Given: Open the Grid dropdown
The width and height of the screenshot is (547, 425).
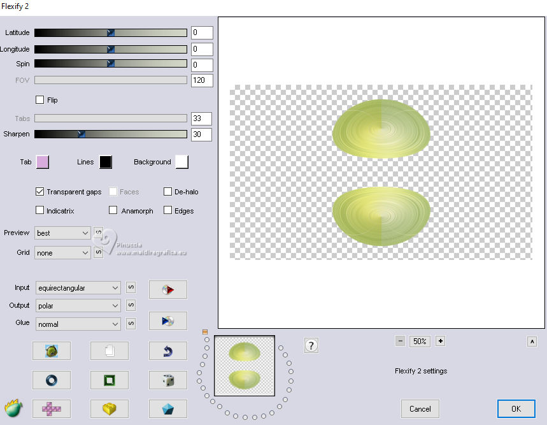Looking at the screenshot, I should coord(63,252).
